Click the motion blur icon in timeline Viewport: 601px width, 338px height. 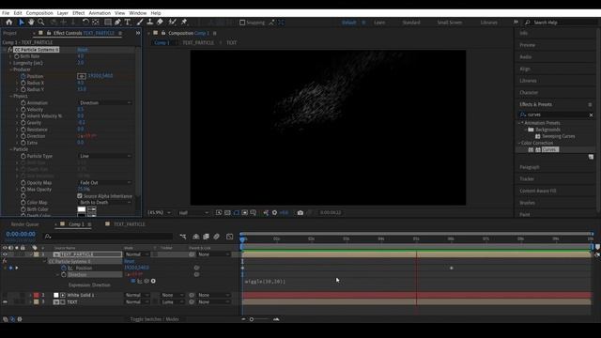point(216,237)
